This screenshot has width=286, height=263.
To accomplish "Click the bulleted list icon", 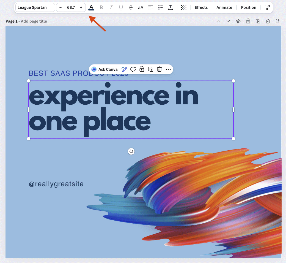I will (x=161, y=7).
